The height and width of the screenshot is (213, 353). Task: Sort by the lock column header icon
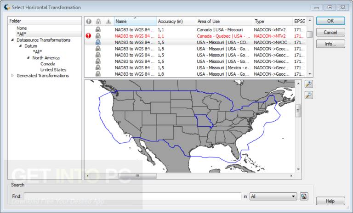98,22
